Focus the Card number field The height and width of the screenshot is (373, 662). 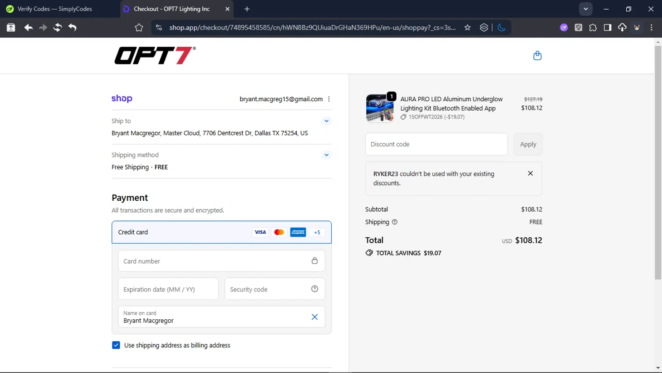click(x=222, y=261)
